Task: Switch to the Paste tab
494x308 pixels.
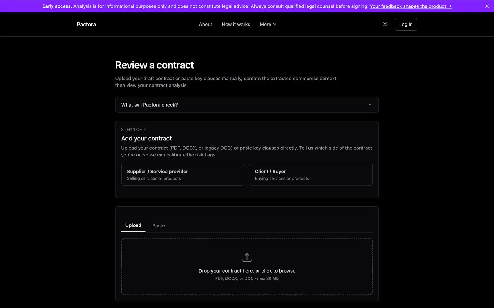Action: click(x=159, y=226)
